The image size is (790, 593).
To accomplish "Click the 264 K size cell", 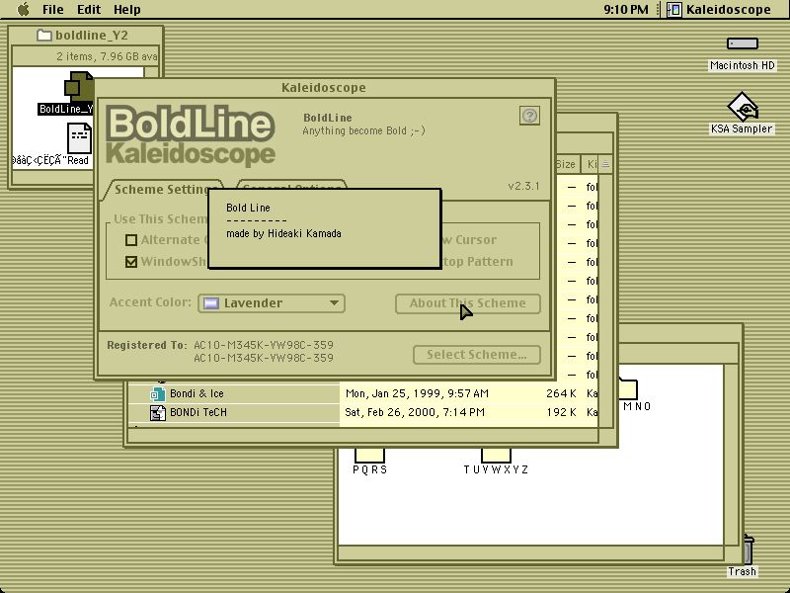I will coord(561,393).
